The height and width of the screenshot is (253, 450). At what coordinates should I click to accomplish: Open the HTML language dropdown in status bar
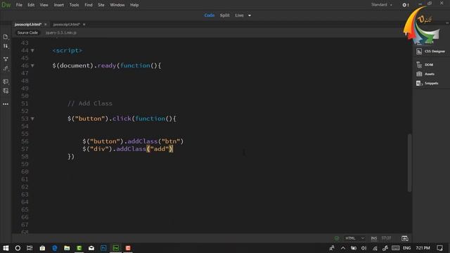pos(354,238)
